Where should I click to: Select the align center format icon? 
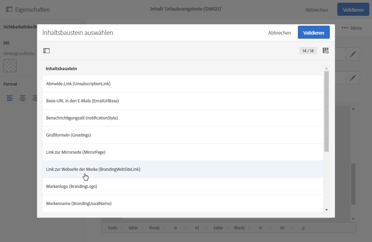pos(23,98)
